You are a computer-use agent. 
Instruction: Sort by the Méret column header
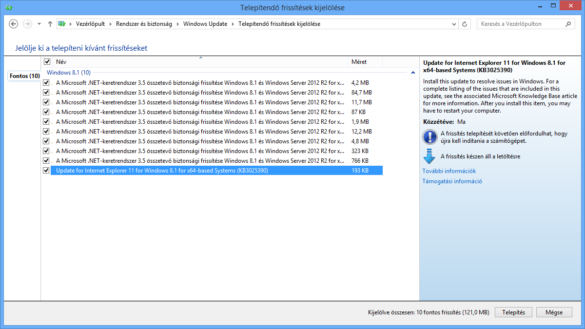(366, 62)
